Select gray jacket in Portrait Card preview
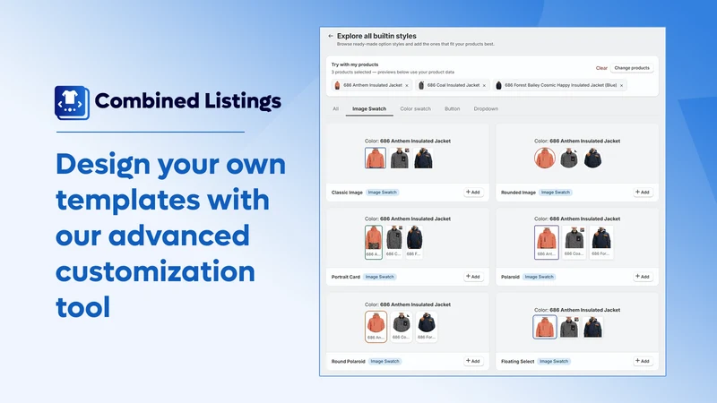 [x=393, y=242]
